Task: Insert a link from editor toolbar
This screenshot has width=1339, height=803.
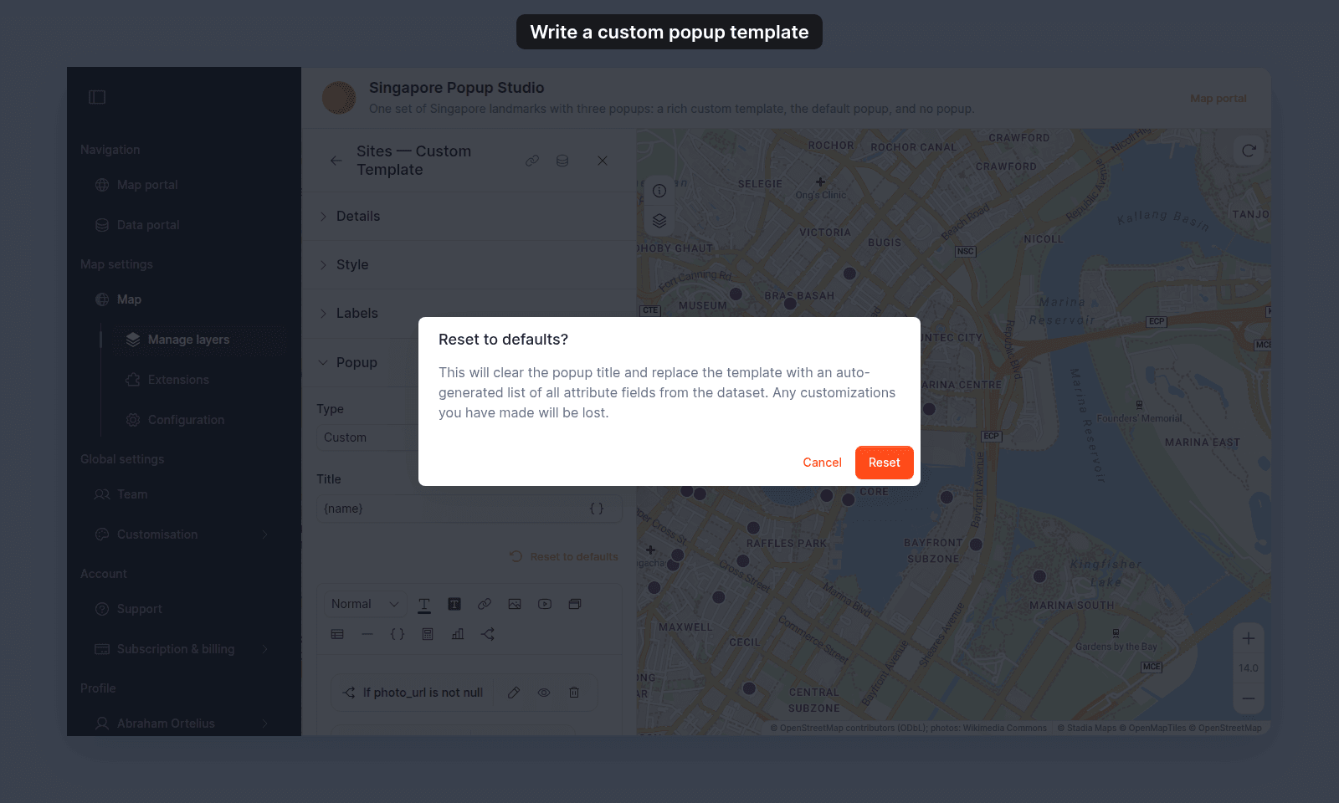Action: (x=485, y=604)
